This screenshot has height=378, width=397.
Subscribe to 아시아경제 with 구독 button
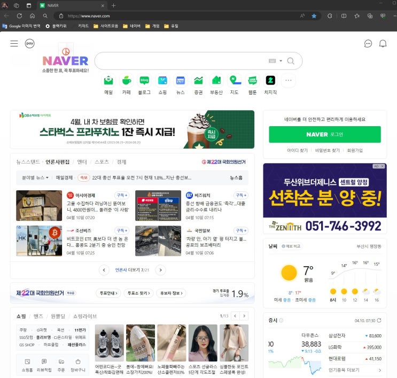[x=122, y=195]
